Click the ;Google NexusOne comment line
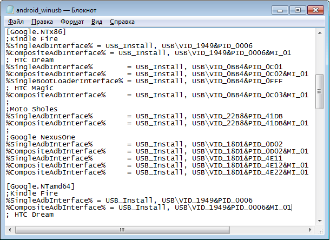Image resolution: width=330 pixels, height=241 pixels. (x=41, y=137)
